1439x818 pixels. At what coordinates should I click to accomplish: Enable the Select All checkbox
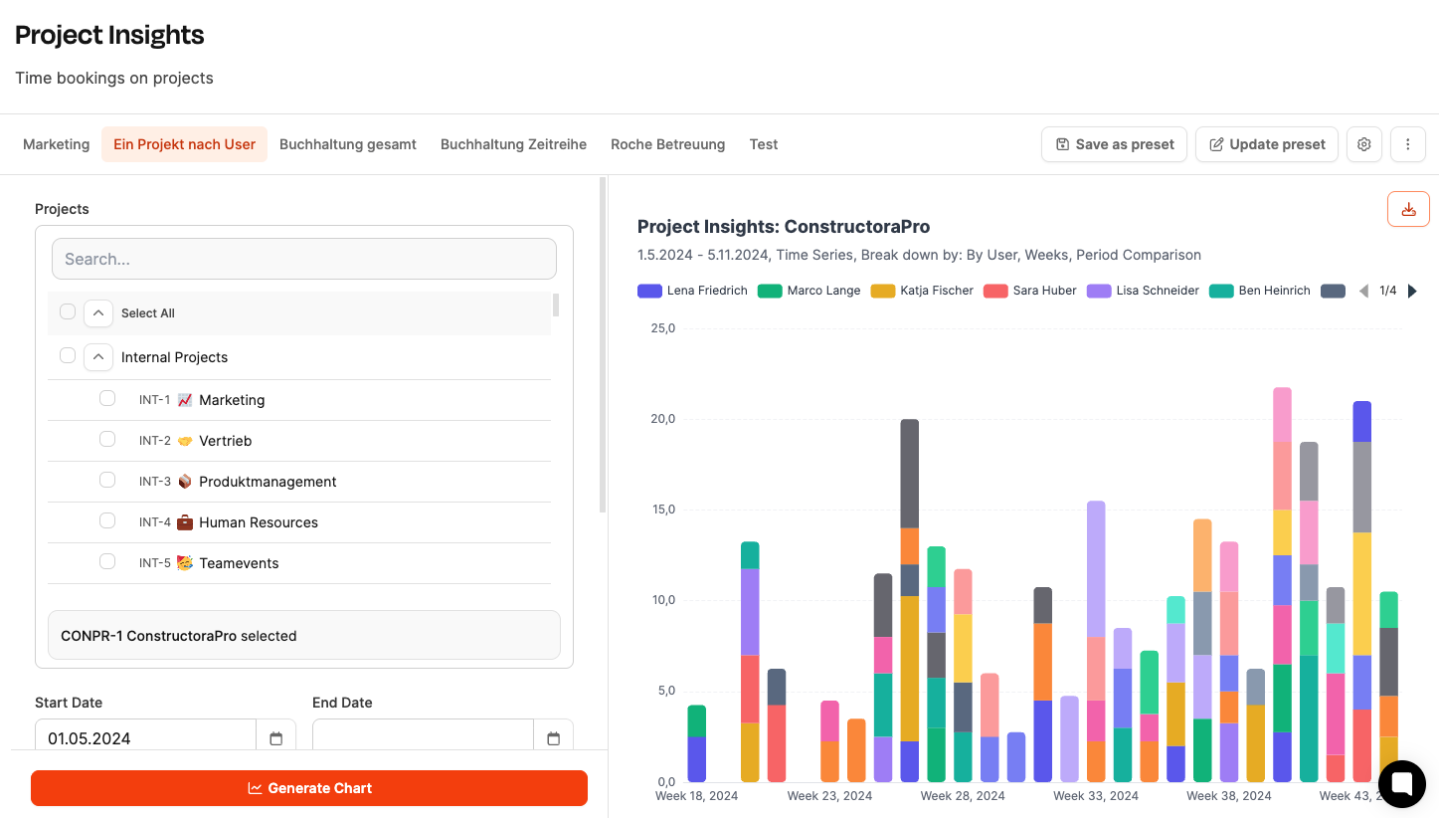(x=68, y=312)
